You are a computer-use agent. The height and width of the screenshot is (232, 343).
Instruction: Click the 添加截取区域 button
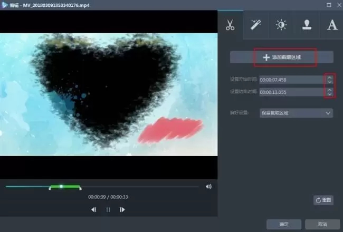282,57
